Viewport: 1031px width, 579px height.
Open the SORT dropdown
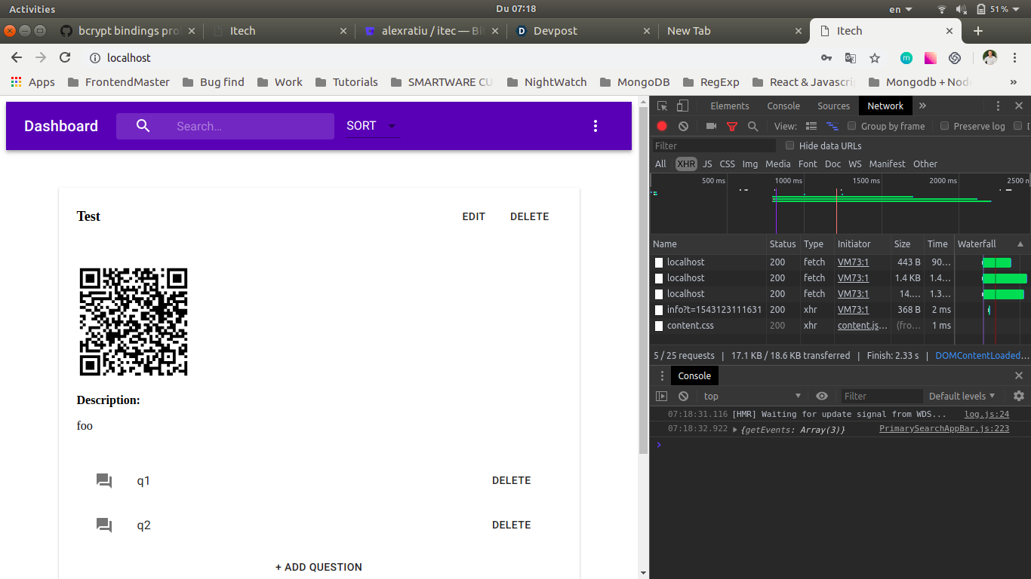(373, 126)
